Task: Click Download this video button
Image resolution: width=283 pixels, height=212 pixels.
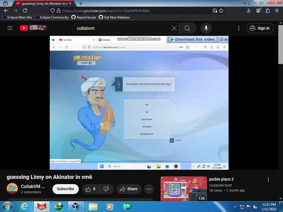Action: pos(193,39)
